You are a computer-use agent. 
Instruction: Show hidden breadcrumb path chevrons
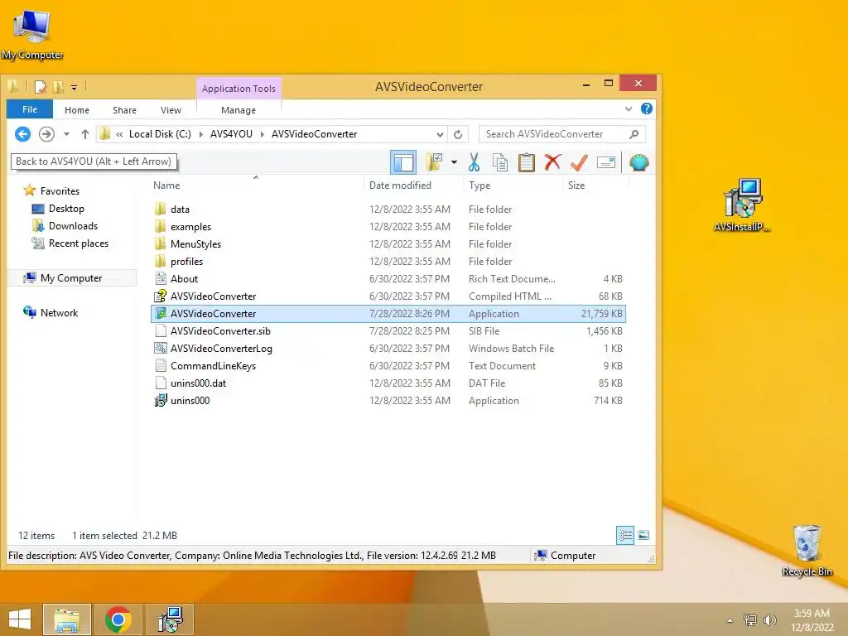(119, 134)
